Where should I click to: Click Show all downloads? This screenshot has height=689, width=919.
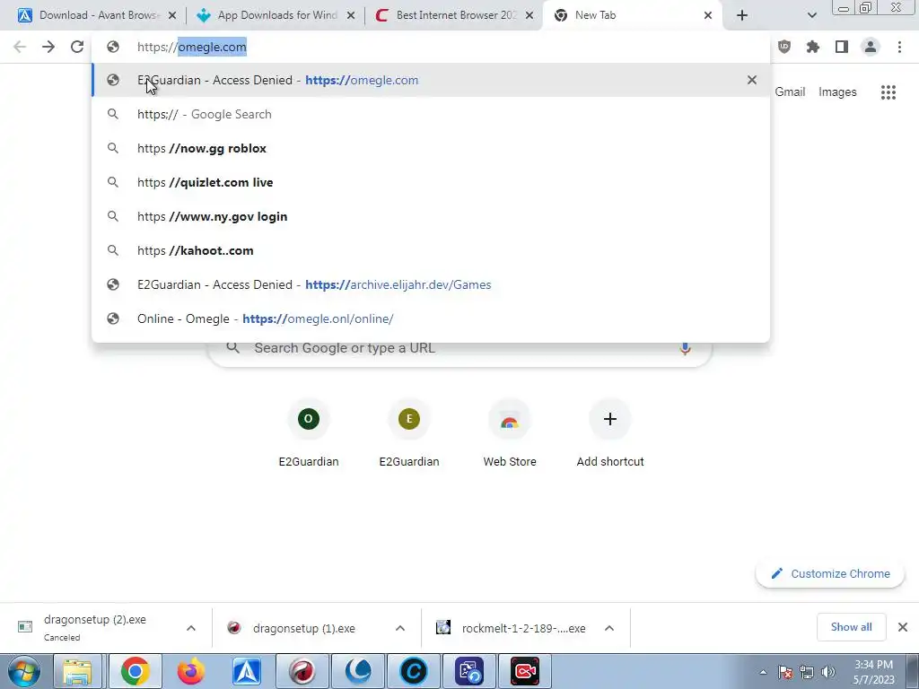tap(851, 627)
